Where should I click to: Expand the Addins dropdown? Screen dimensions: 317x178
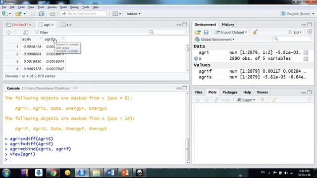tap(133, 14)
